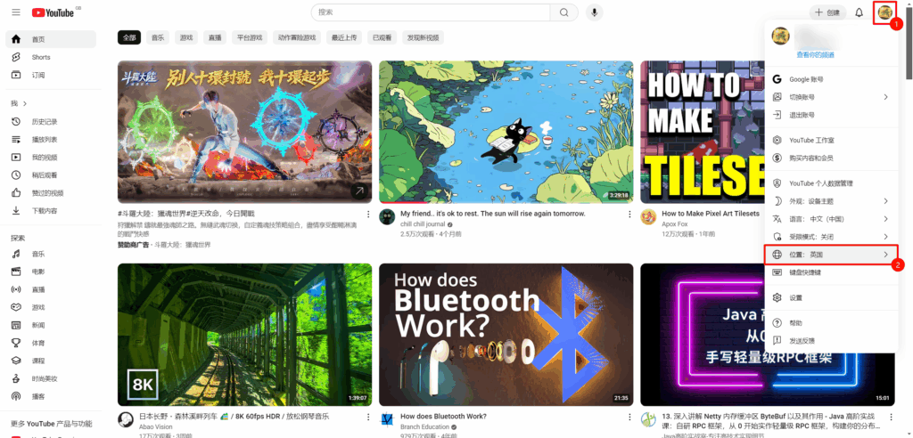The height and width of the screenshot is (438, 913).
Task: Expand 切换账号 switch account submenu
Action: click(832, 97)
